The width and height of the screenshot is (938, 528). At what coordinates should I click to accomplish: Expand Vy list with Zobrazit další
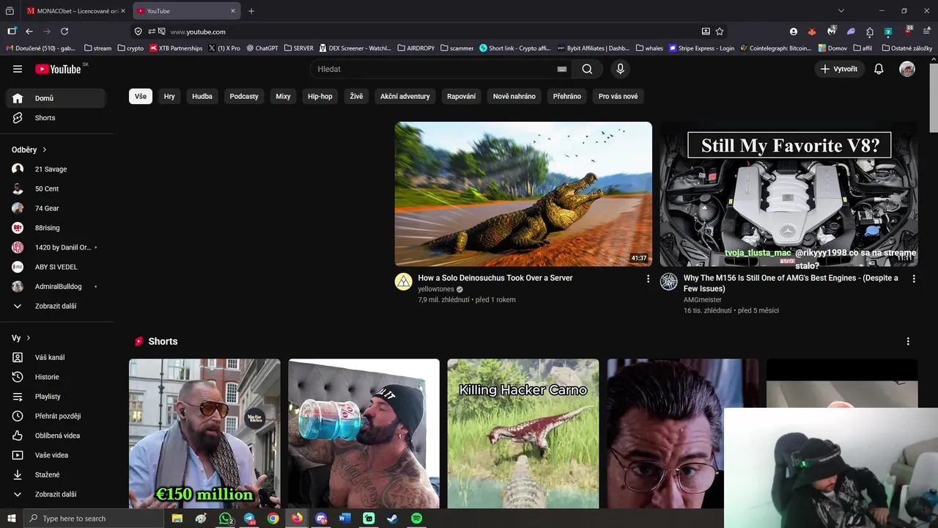(x=56, y=494)
